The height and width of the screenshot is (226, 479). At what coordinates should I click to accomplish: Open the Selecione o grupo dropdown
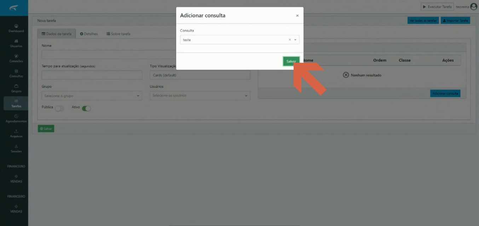pos(92,96)
